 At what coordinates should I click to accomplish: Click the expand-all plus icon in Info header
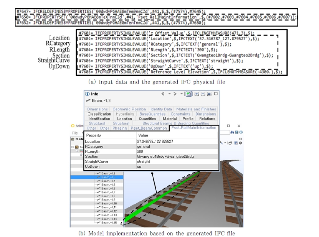pyautogui.click(x=197, y=94)
